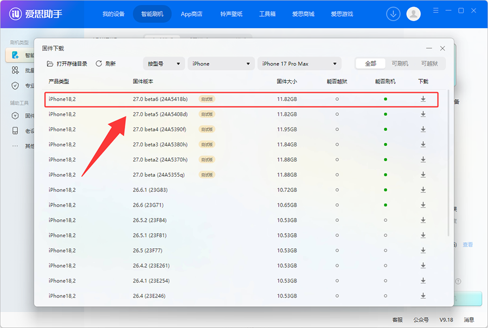The image size is (488, 328).
Task: Download firmware 26.4.2 (23E261)
Action: pos(423,266)
